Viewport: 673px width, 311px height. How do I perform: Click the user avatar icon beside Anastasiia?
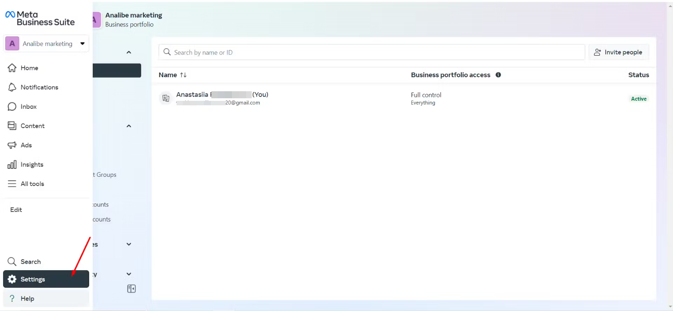[x=166, y=99]
